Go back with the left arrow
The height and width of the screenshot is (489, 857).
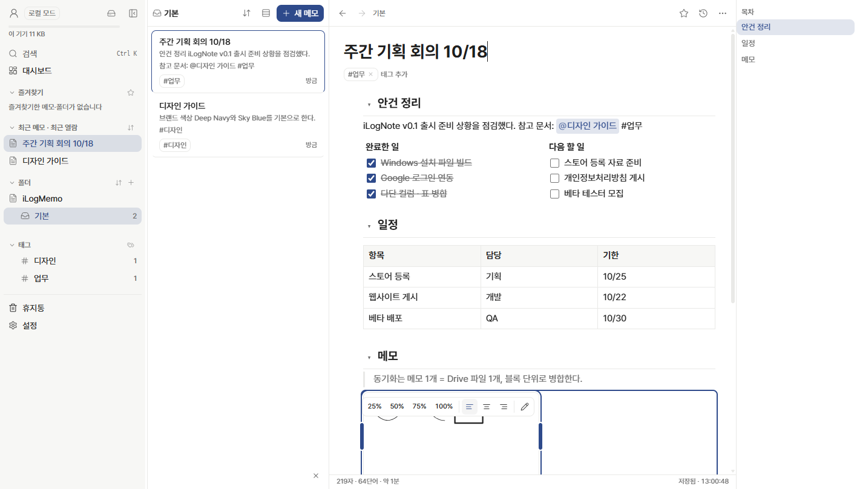pos(343,13)
